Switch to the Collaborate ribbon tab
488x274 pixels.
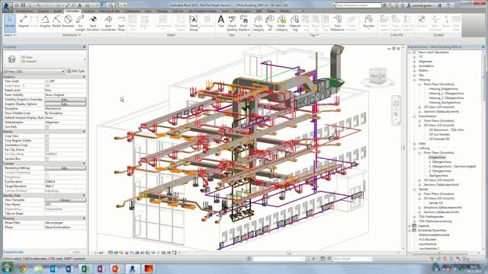pos(132,11)
